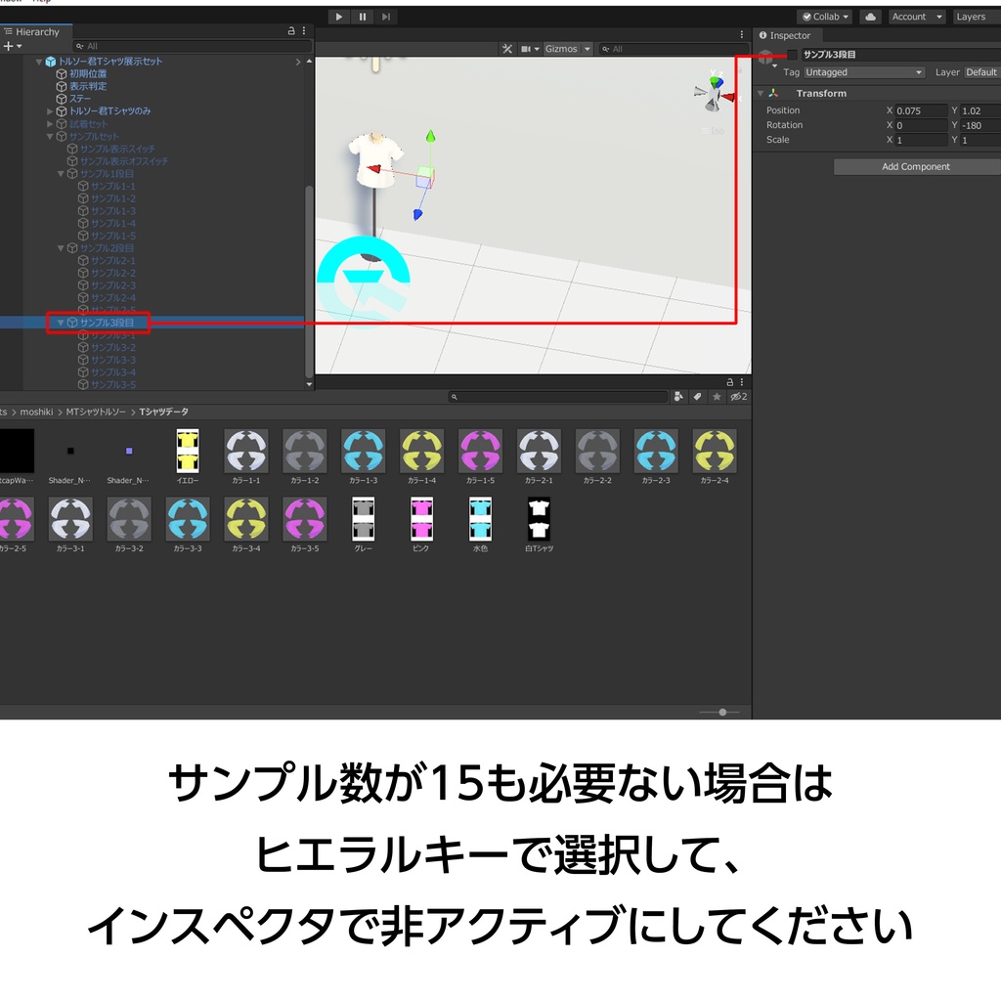Select サンプル2-2 in Hierarchy
The width and height of the screenshot is (1001, 1001).
tap(113, 274)
